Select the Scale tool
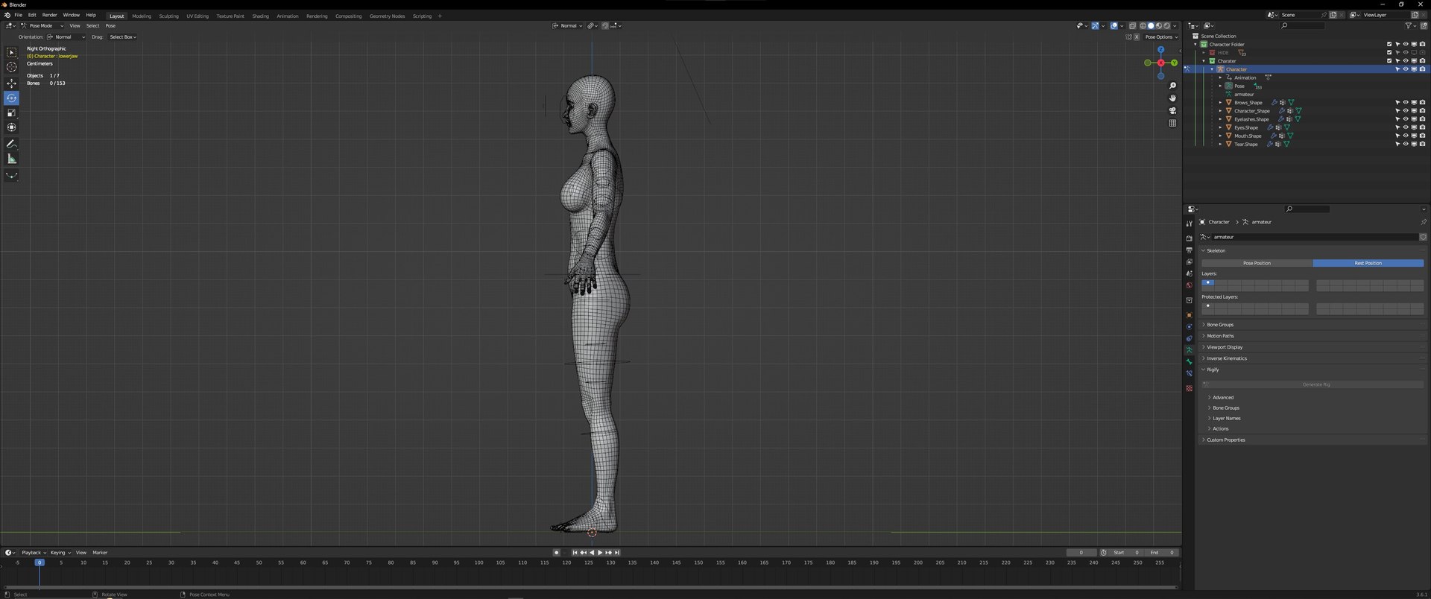Viewport: 1431px width, 599px height. pos(11,113)
